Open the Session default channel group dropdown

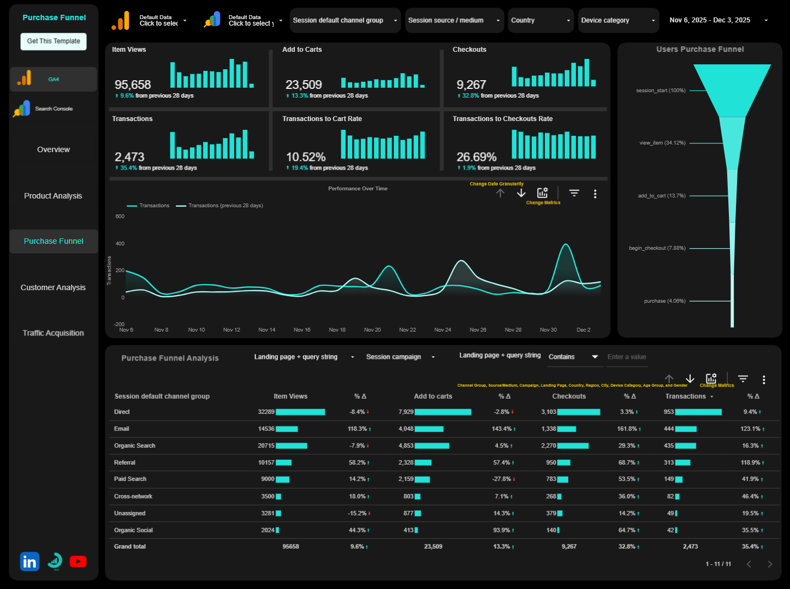(345, 20)
